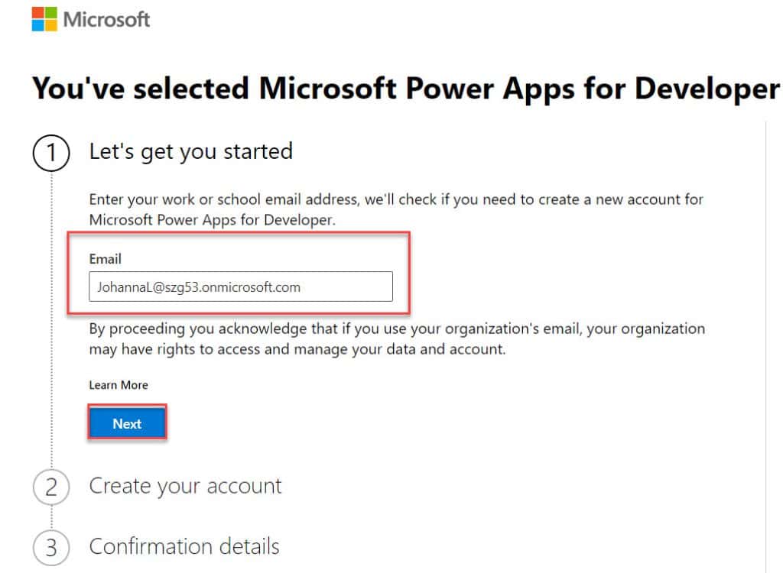
Task: Select the "Confirmation details" step heading
Action: click(x=184, y=546)
